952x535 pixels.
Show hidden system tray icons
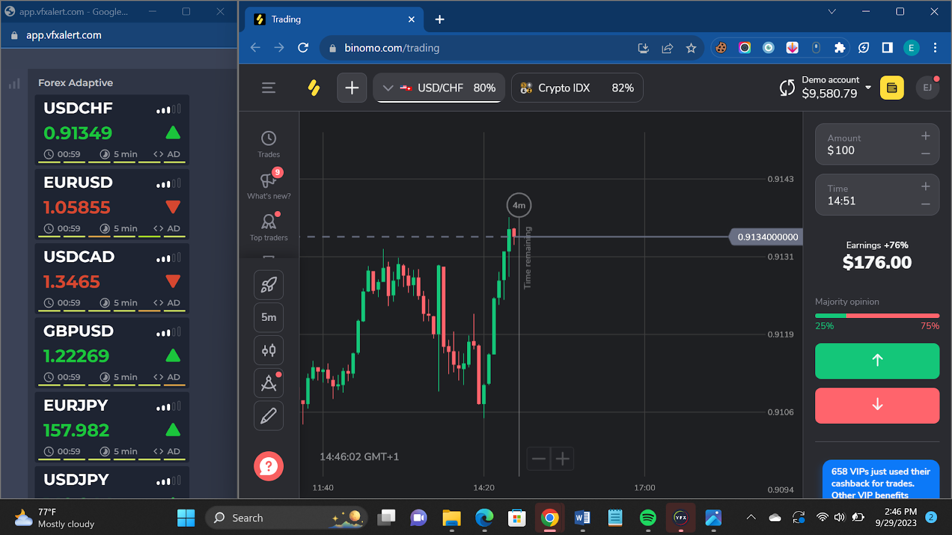[751, 518]
